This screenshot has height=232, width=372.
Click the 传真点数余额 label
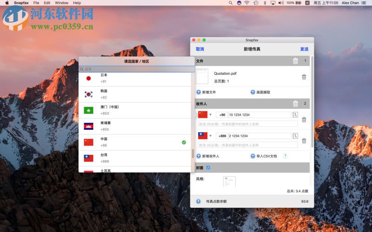[216, 201]
